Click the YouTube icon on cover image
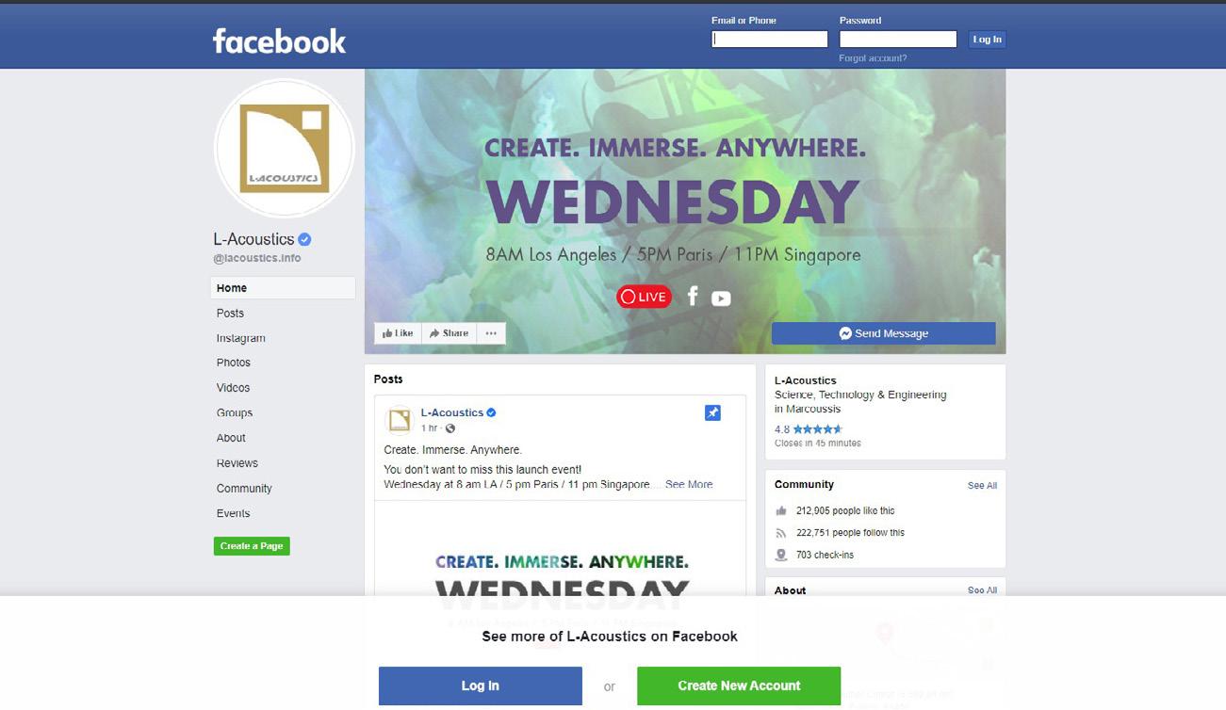Image resolution: width=1226 pixels, height=710 pixels. [721, 299]
